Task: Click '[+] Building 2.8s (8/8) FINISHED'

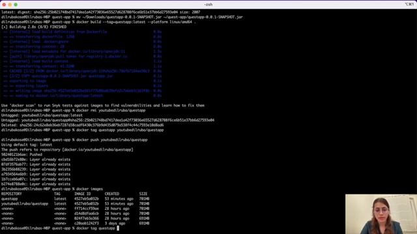Action: tap(34, 27)
